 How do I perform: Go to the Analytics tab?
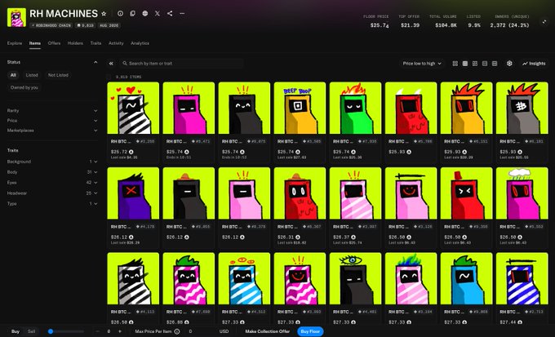pyautogui.click(x=140, y=43)
